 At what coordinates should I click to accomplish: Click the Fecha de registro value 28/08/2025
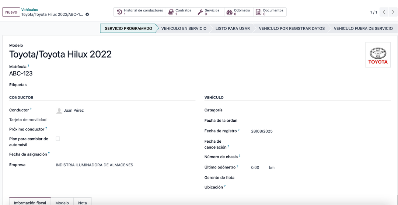pyautogui.click(x=262, y=132)
